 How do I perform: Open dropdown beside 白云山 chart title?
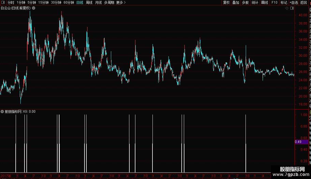34,8
